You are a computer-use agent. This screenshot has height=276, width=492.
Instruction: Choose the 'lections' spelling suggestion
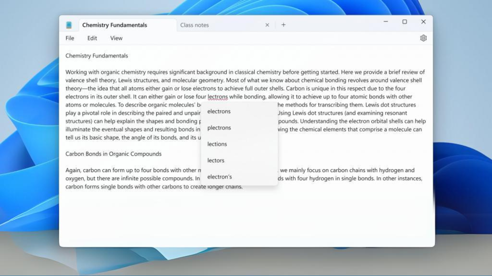coord(239,144)
